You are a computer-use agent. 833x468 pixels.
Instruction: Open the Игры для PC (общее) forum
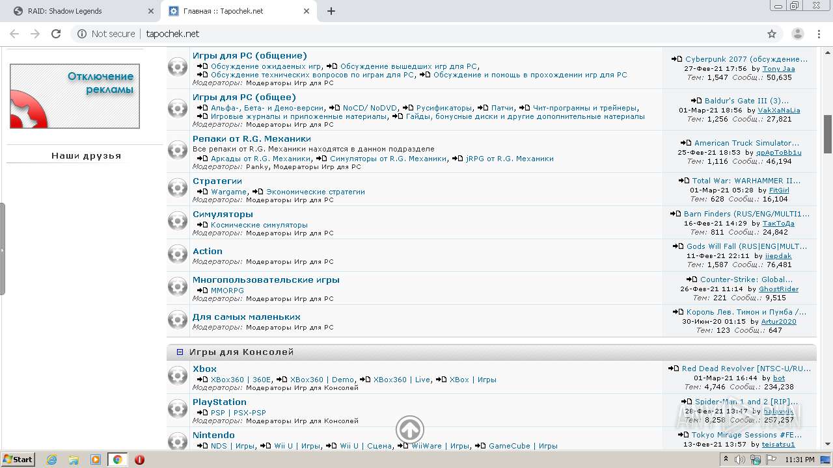(244, 97)
